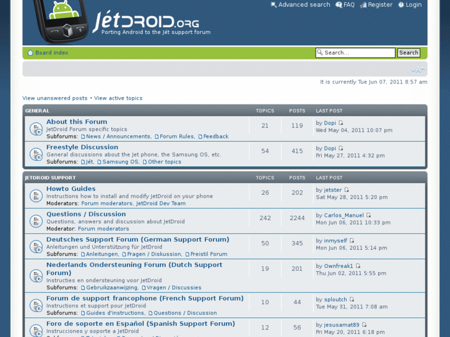Click the small page icon before Samsung OS
450x337 pixels.
pos(99,162)
